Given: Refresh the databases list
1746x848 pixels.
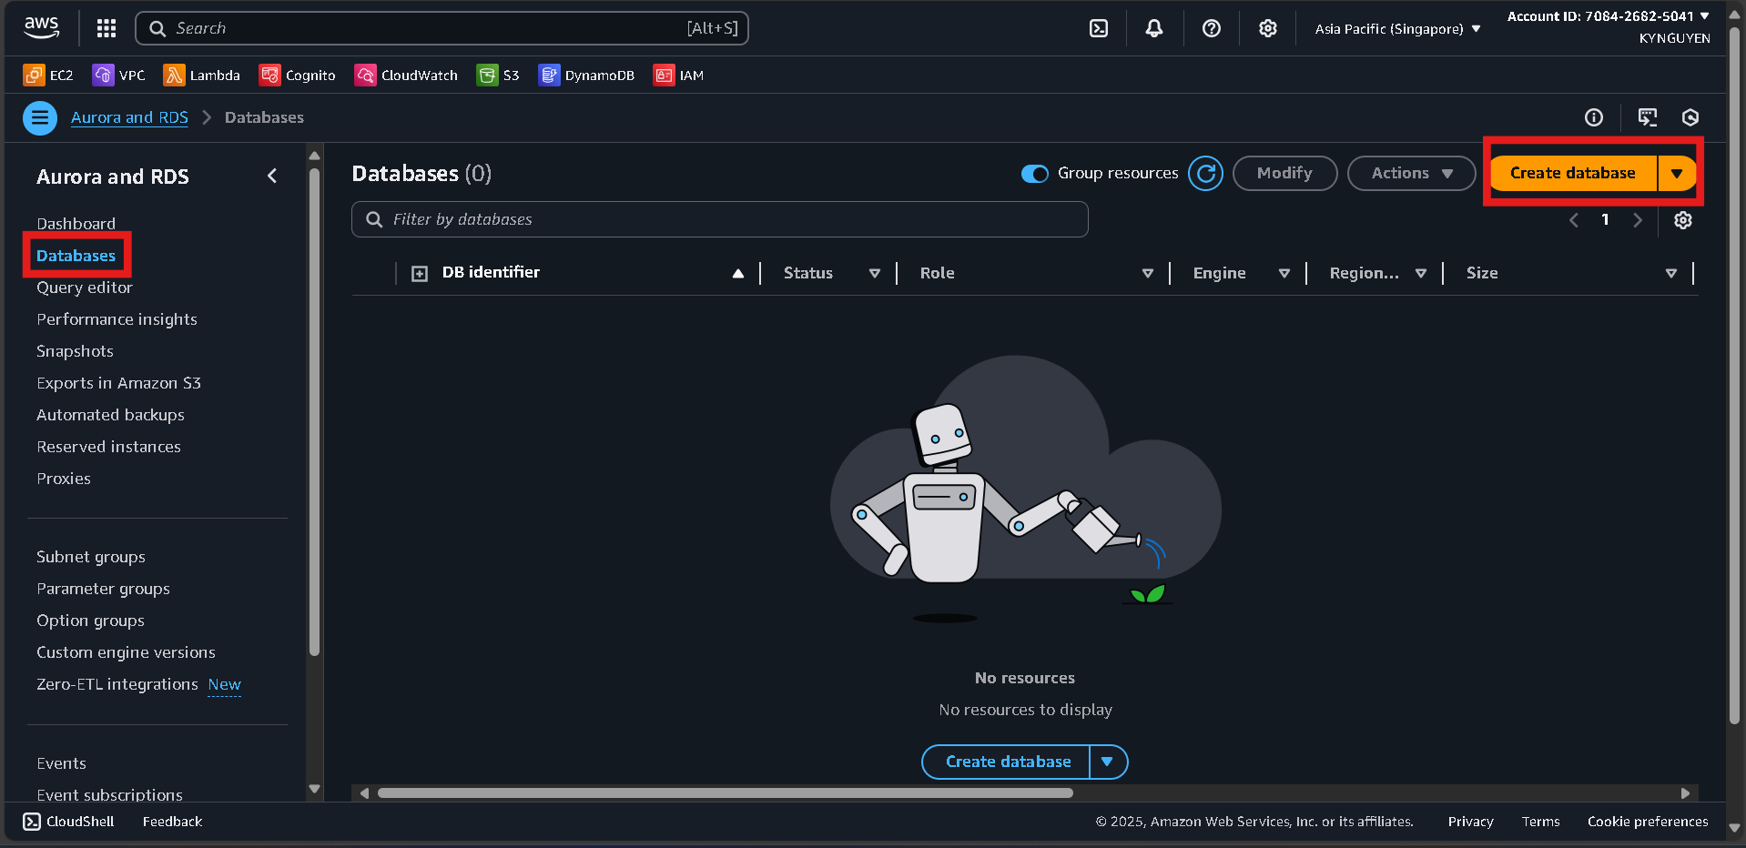Looking at the screenshot, I should coord(1205,173).
